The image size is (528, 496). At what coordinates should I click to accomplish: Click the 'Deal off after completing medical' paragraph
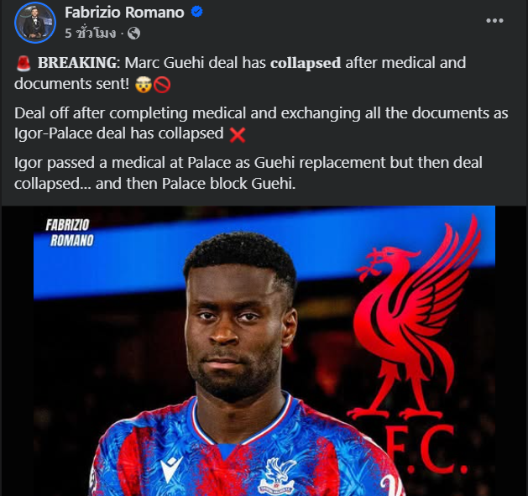tap(261, 123)
